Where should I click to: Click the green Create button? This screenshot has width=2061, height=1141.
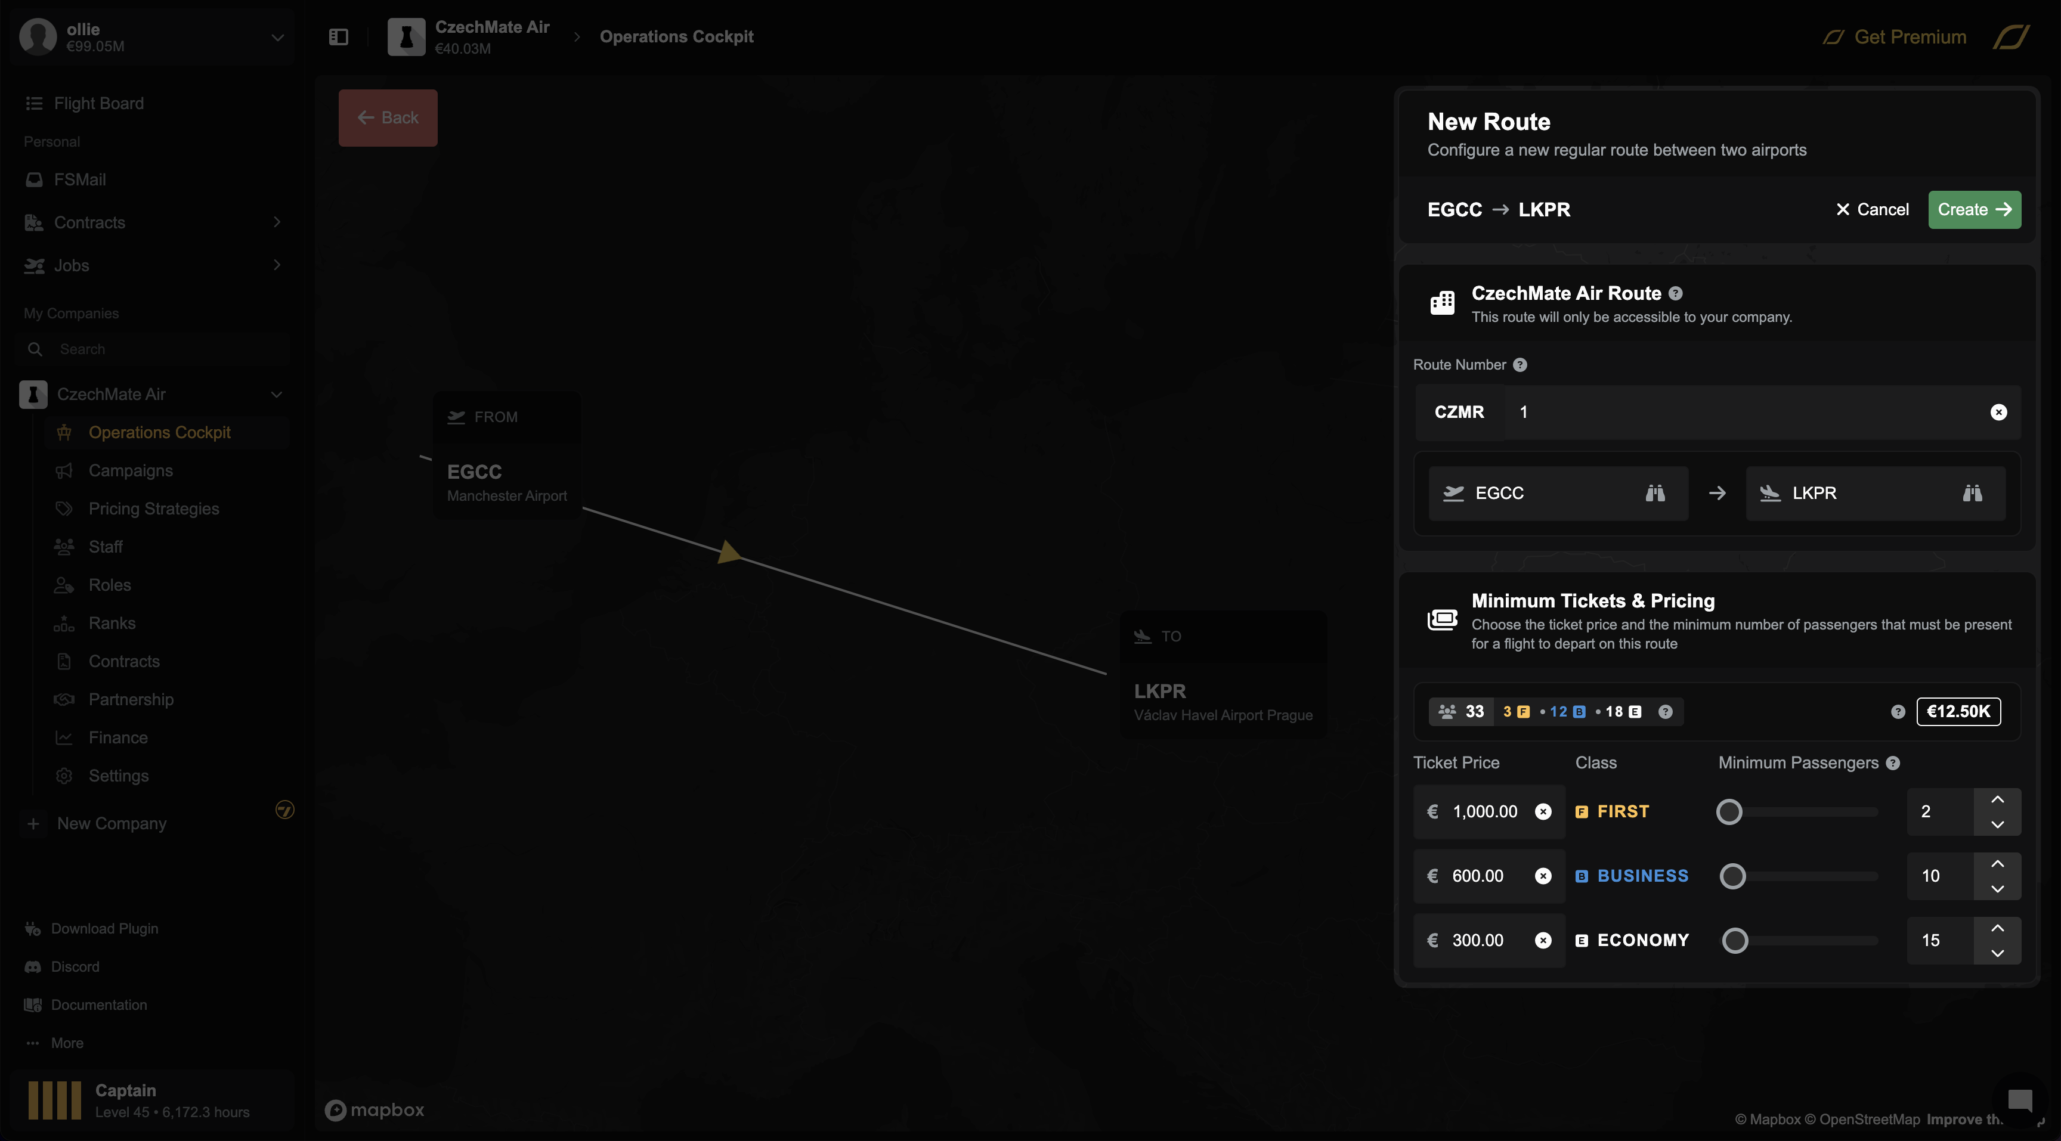click(1974, 209)
